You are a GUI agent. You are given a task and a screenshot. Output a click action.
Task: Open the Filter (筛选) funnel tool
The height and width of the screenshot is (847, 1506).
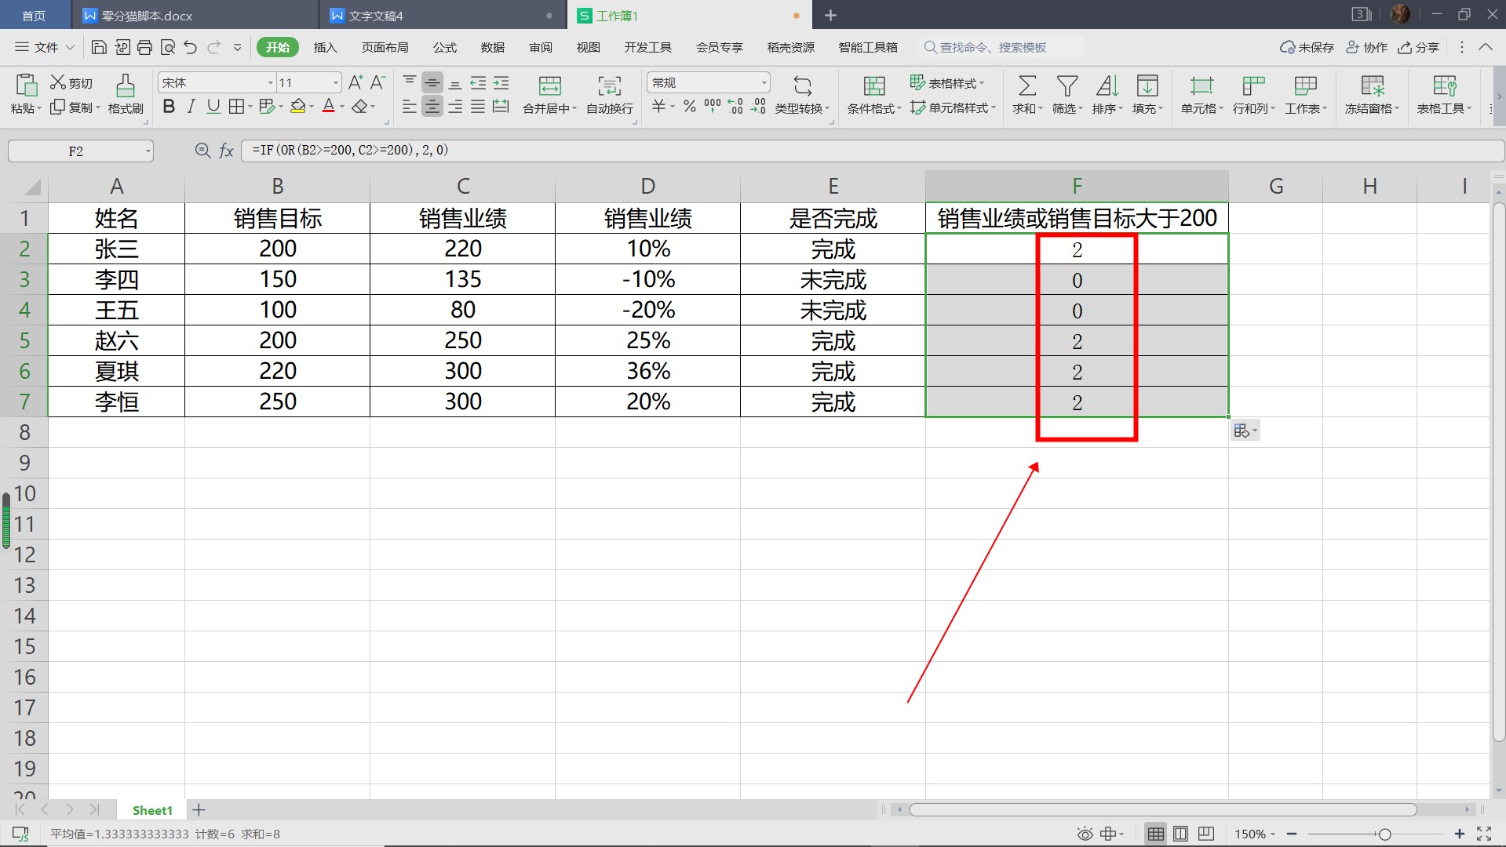pyautogui.click(x=1067, y=86)
